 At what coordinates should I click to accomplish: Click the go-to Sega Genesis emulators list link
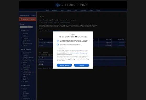[x=54, y=22]
